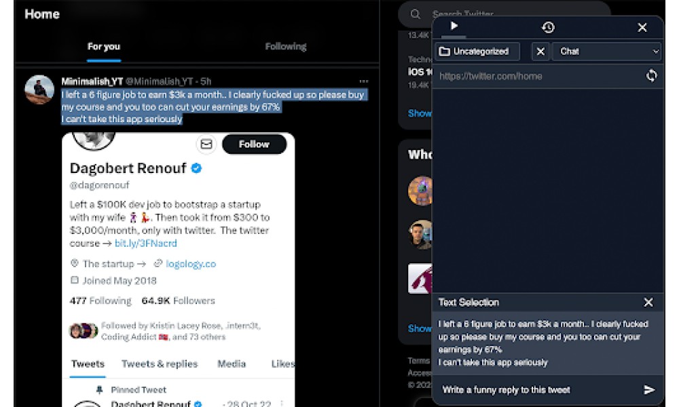Switch to the Following tab

pos(286,47)
